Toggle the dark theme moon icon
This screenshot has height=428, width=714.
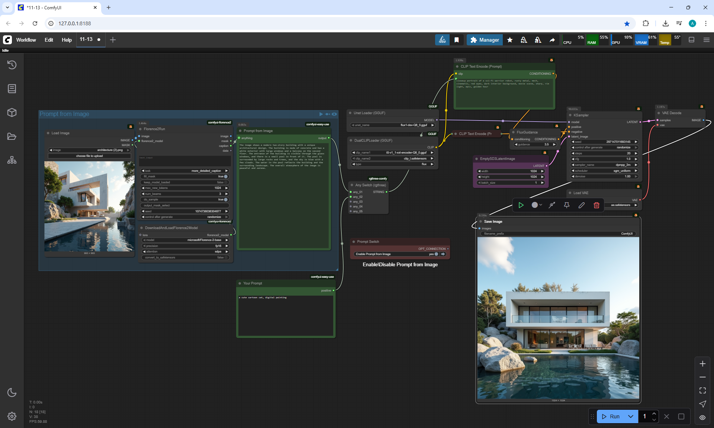pos(12,392)
